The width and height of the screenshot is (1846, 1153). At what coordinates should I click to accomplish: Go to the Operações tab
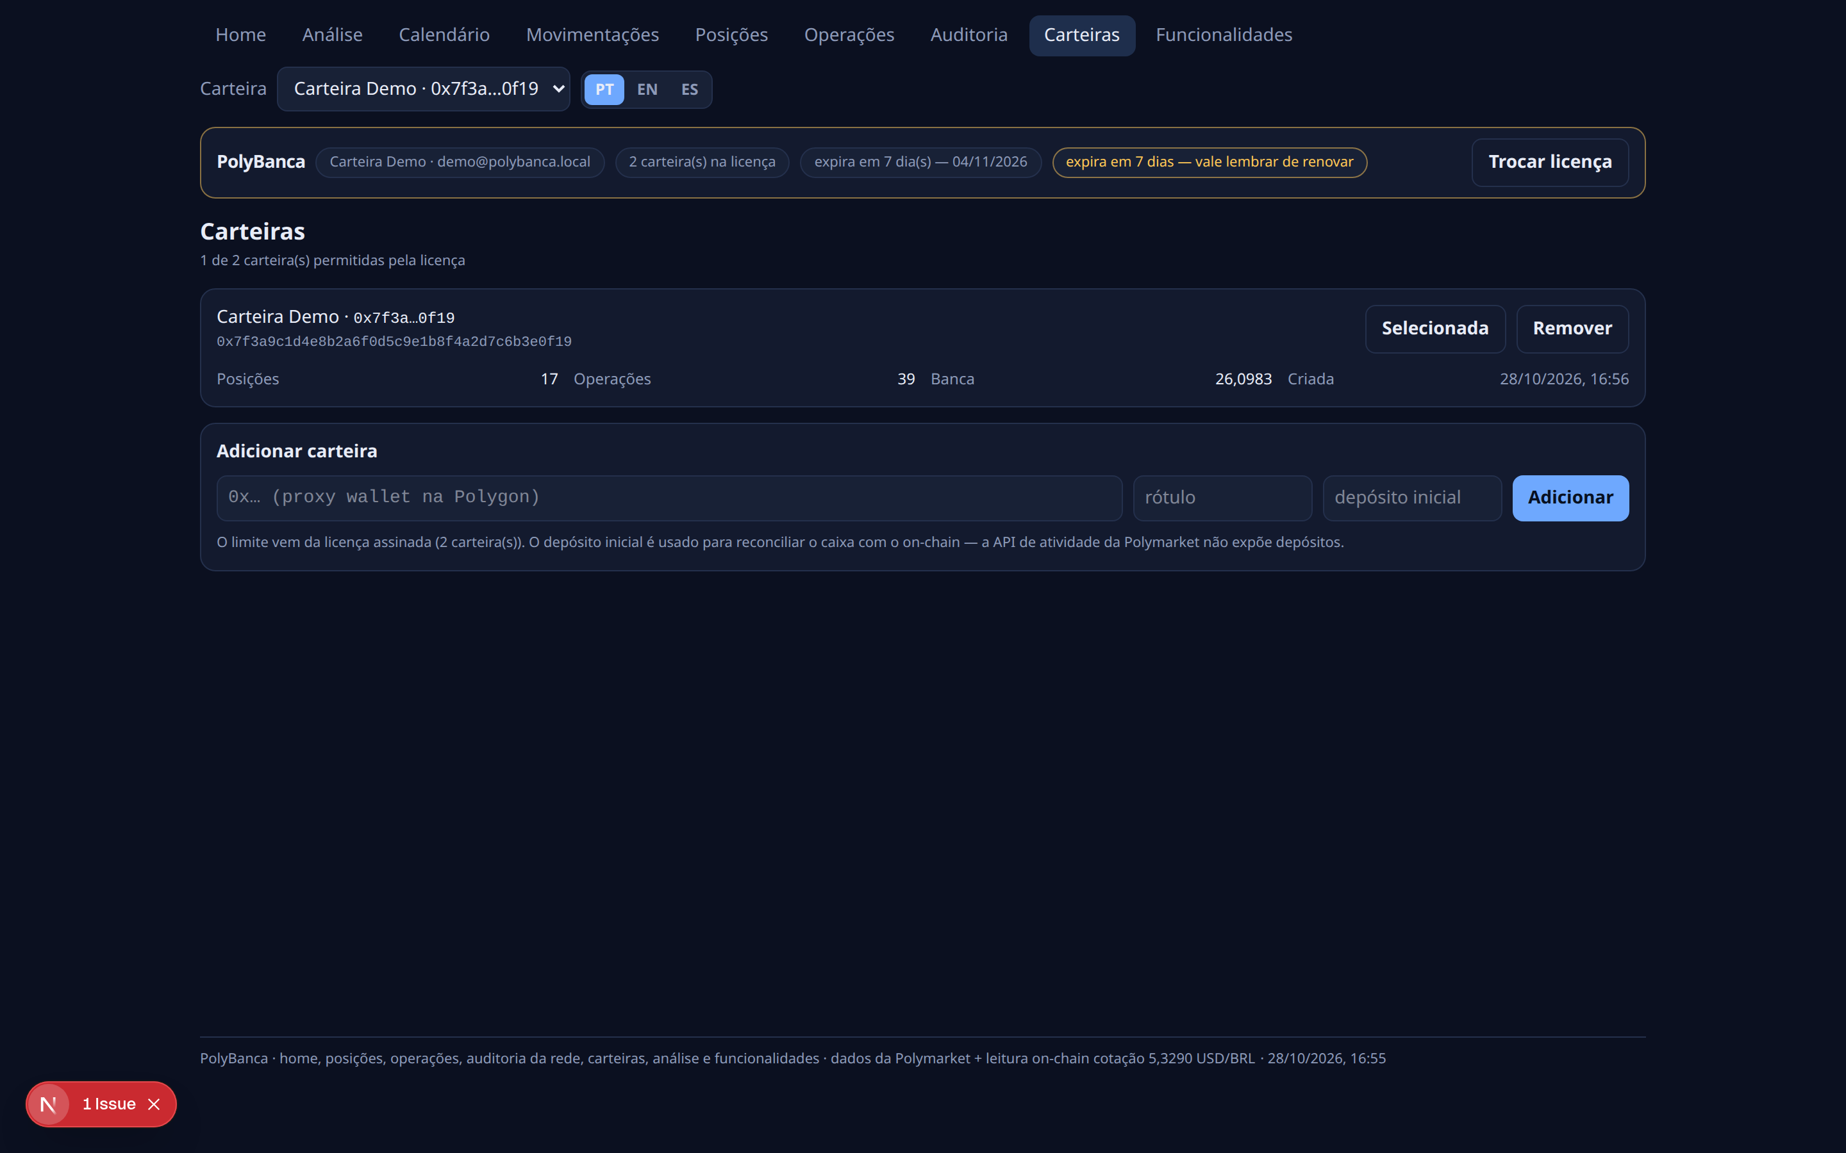pos(849,35)
